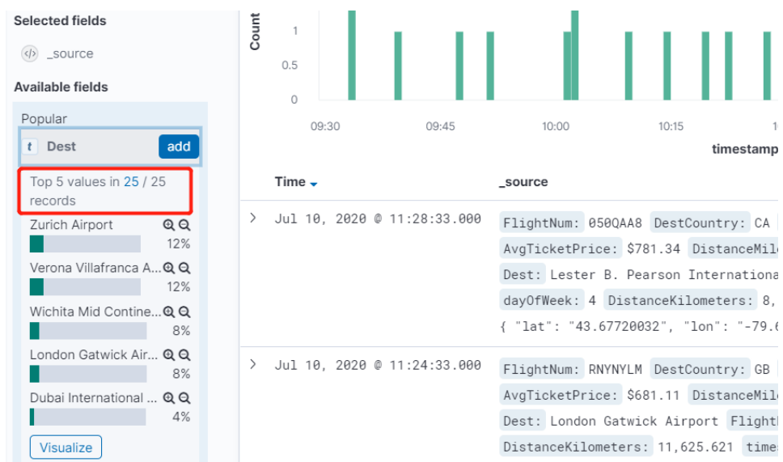Image resolution: width=783 pixels, height=462 pixels.
Task: Exclude Wichita Mid Continent value
Action: (x=184, y=312)
